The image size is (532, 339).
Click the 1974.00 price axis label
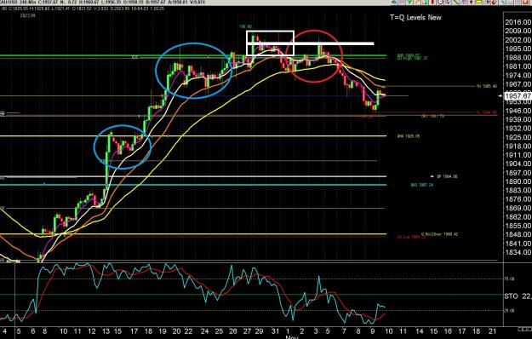(518, 75)
